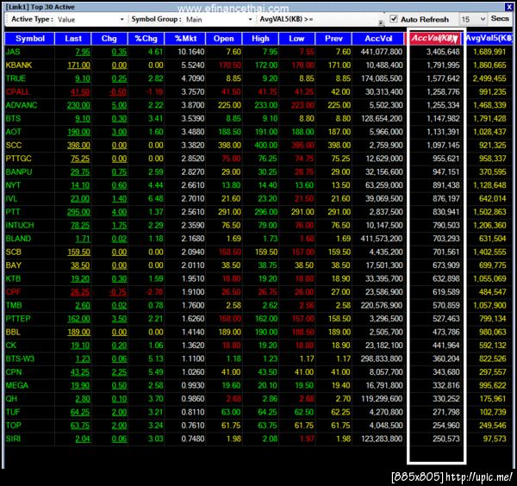Sort by the Chg column header
This screenshot has height=486, width=517.
[x=109, y=39]
